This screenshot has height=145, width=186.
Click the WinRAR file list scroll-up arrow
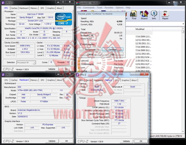[183, 29]
